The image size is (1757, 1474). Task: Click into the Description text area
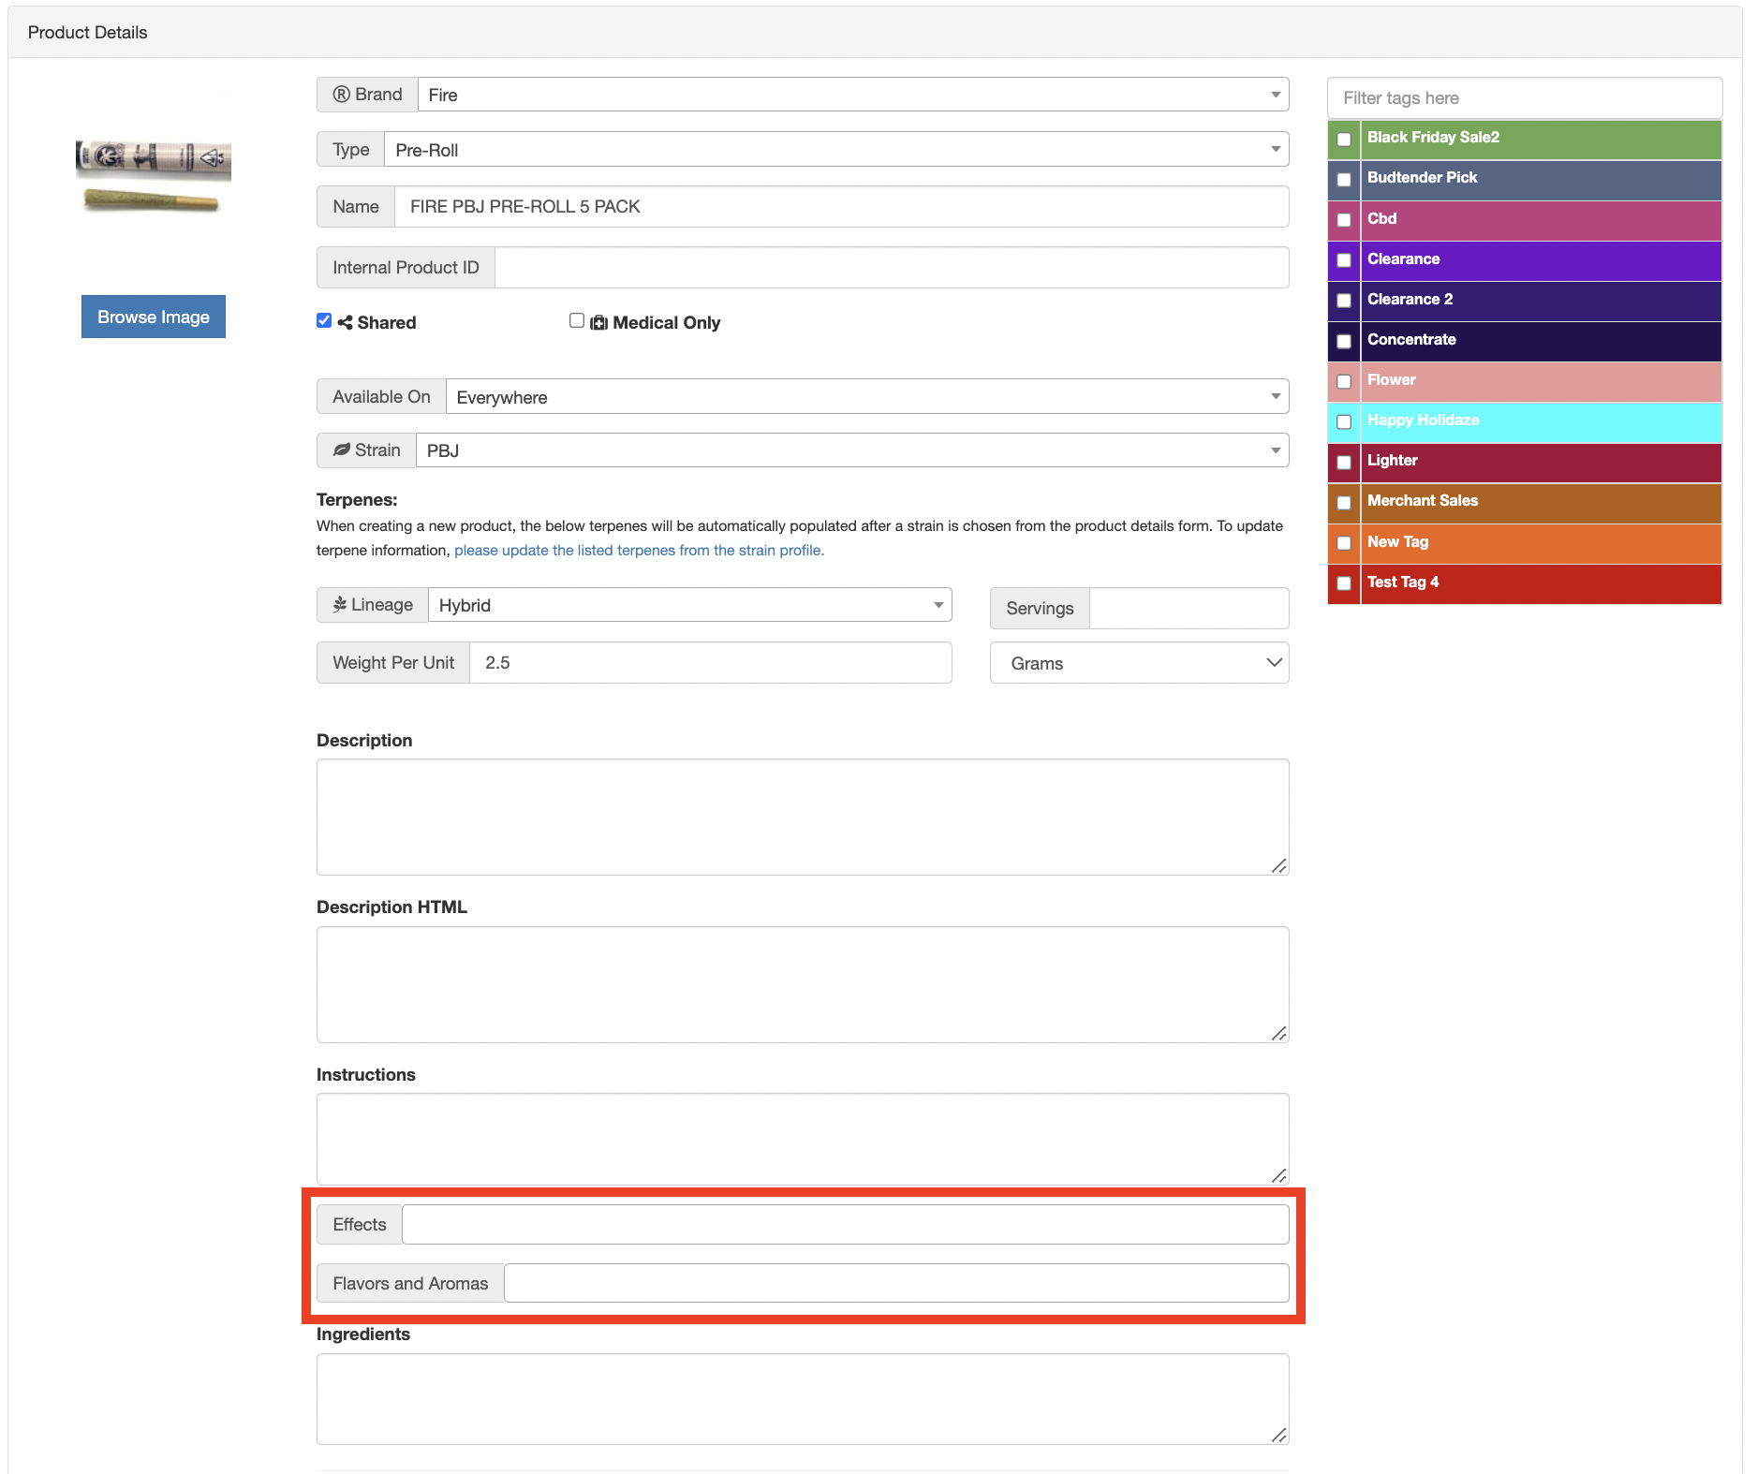803,818
